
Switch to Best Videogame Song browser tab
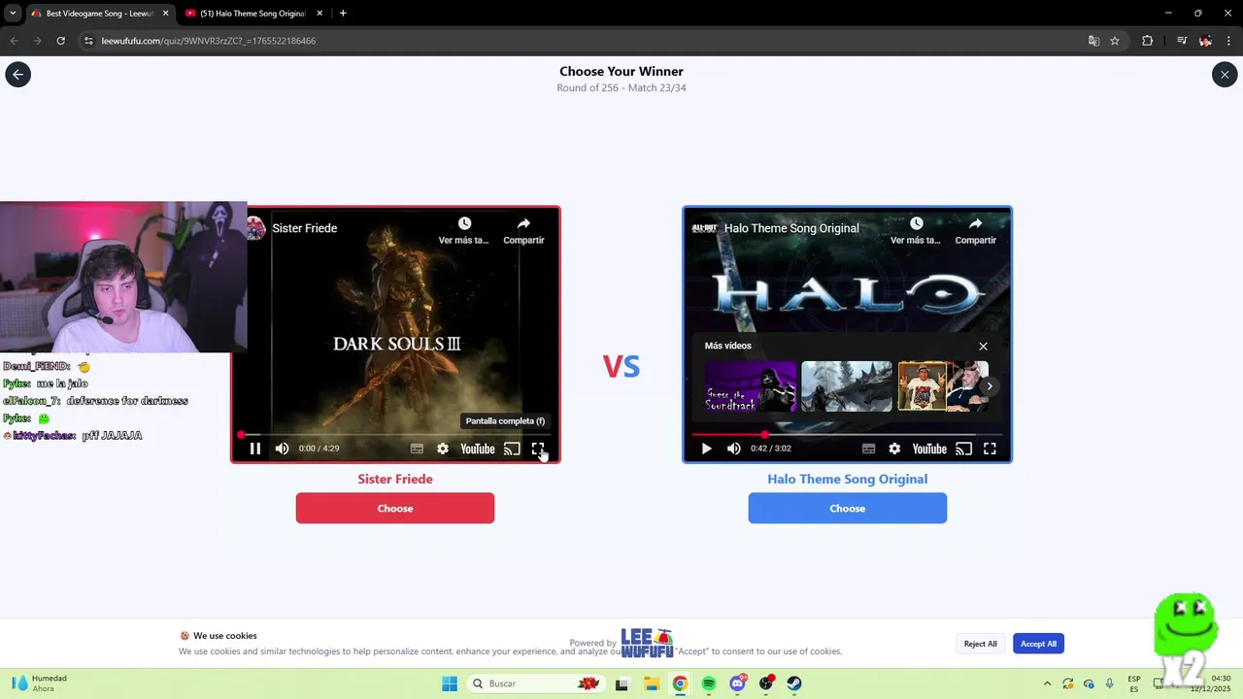(100, 14)
